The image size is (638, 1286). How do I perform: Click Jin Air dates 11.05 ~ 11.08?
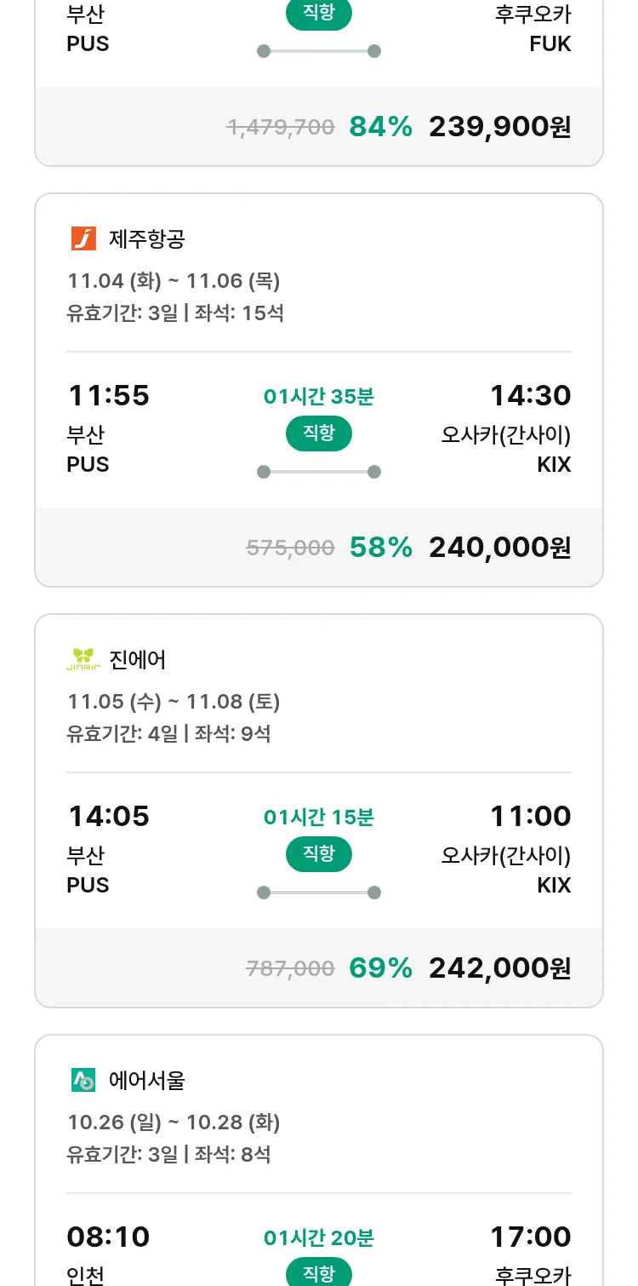click(174, 702)
